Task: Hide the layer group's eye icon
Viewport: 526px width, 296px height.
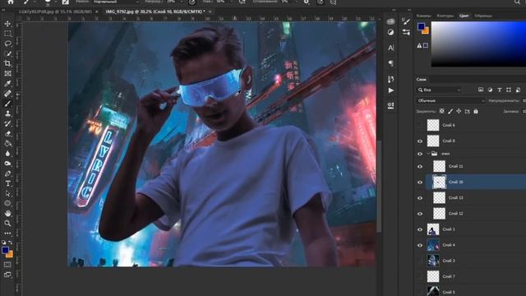Action: pyautogui.click(x=420, y=154)
